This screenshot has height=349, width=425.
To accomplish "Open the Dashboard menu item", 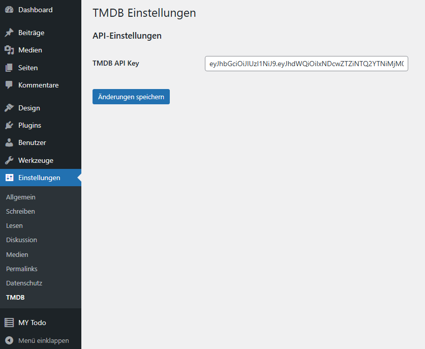I will pyautogui.click(x=36, y=10).
